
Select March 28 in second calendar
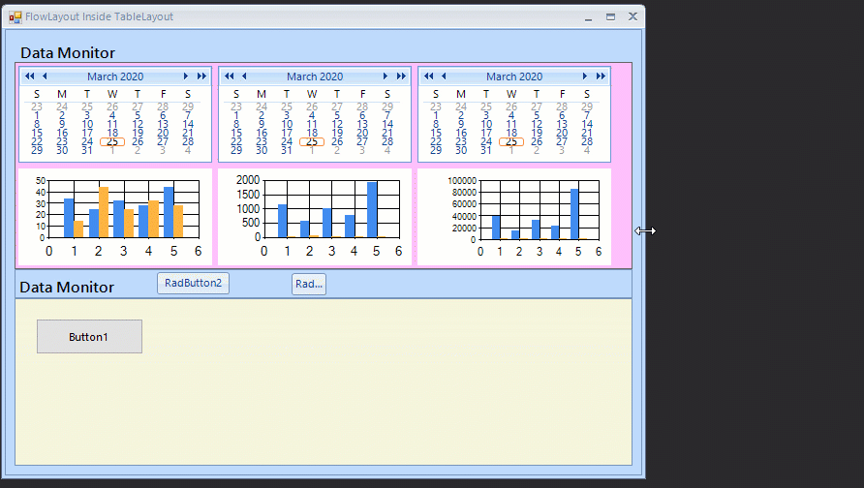pyautogui.click(x=387, y=142)
